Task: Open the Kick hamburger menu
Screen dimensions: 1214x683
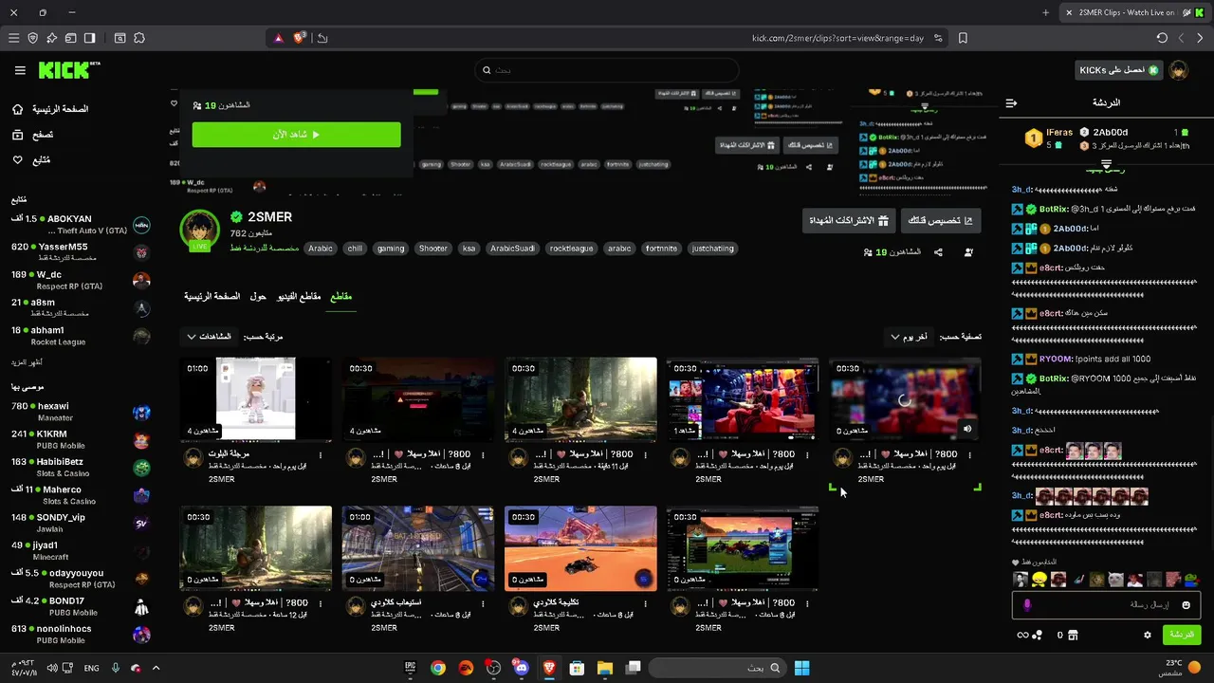Action: click(x=20, y=70)
